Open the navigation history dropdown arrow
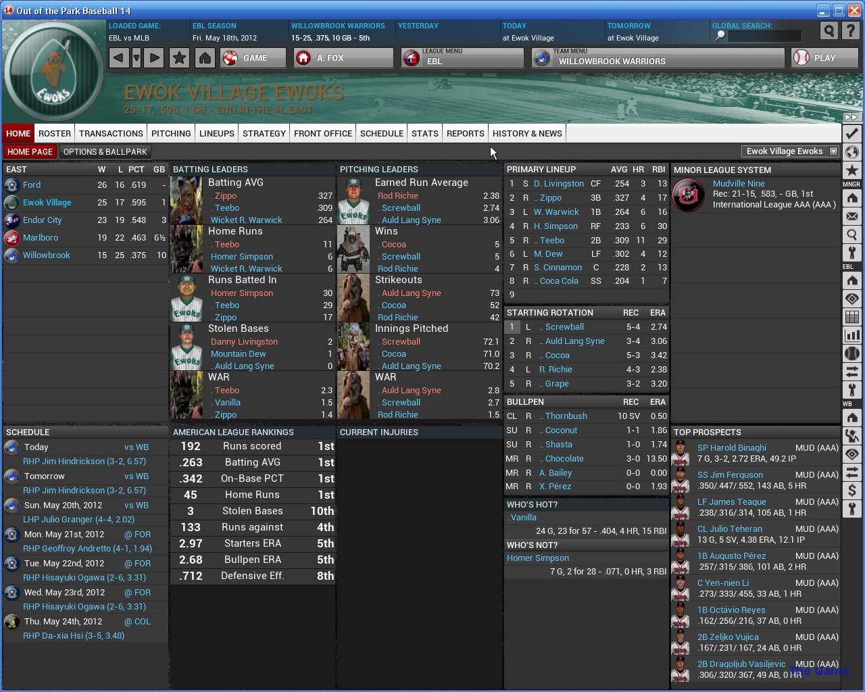 (137, 58)
